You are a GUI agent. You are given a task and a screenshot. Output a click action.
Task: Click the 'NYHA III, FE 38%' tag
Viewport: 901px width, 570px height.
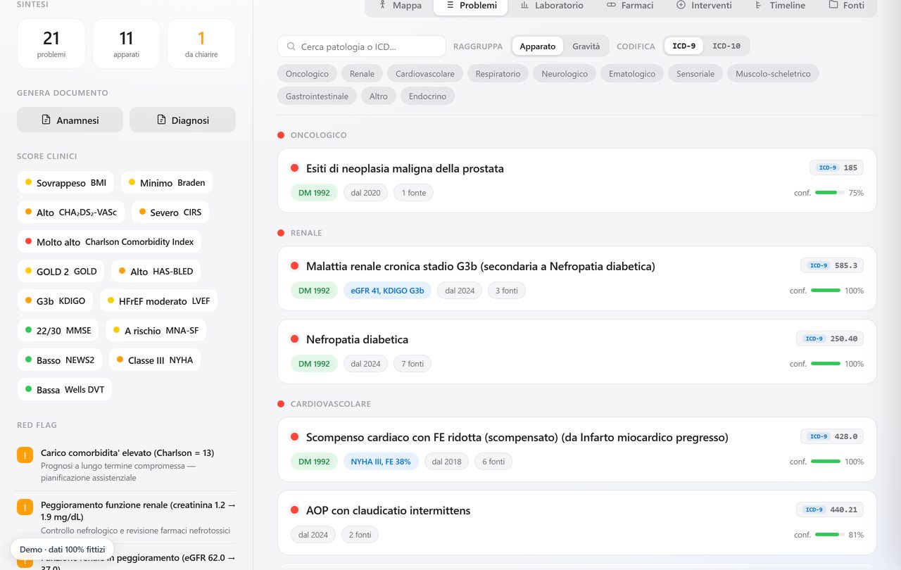pyautogui.click(x=381, y=462)
